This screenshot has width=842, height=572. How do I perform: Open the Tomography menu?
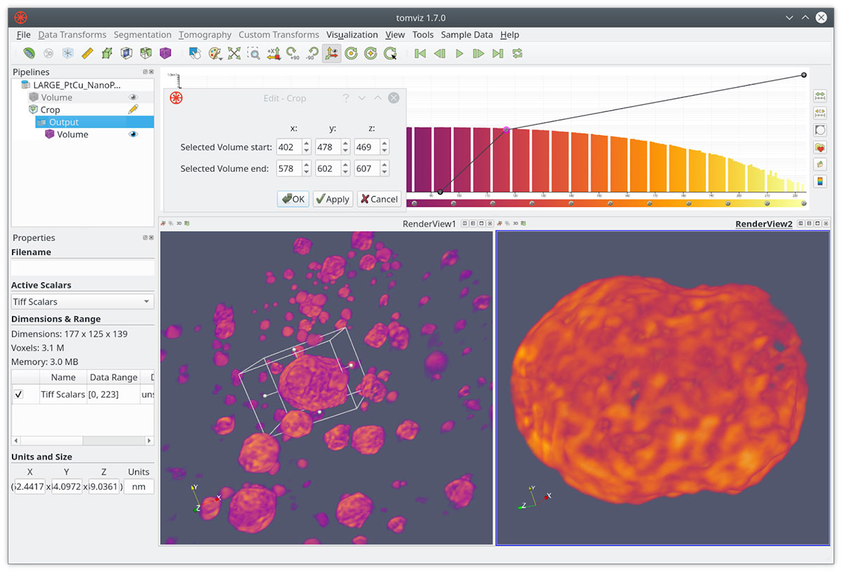click(205, 34)
